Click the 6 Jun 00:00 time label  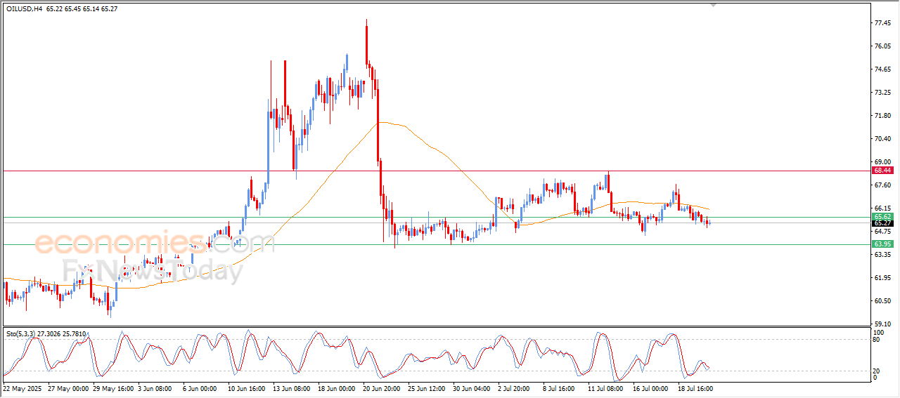[x=200, y=387]
